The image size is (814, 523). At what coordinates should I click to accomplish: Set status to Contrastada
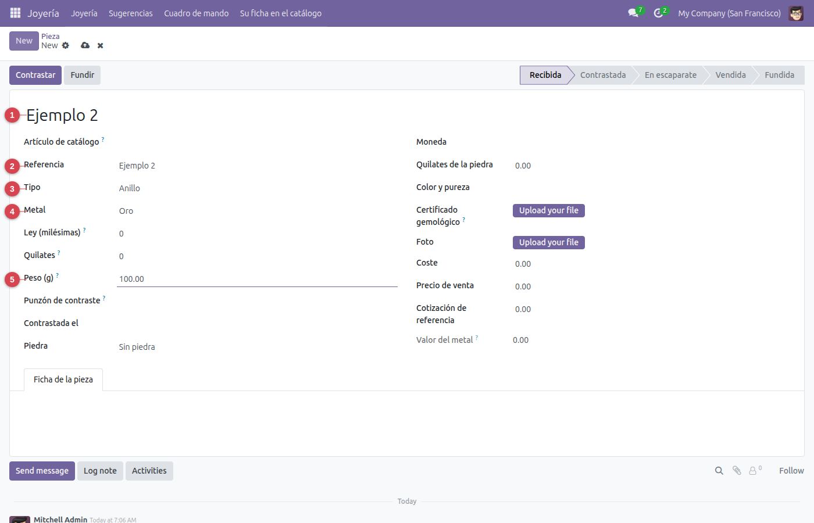click(x=603, y=75)
